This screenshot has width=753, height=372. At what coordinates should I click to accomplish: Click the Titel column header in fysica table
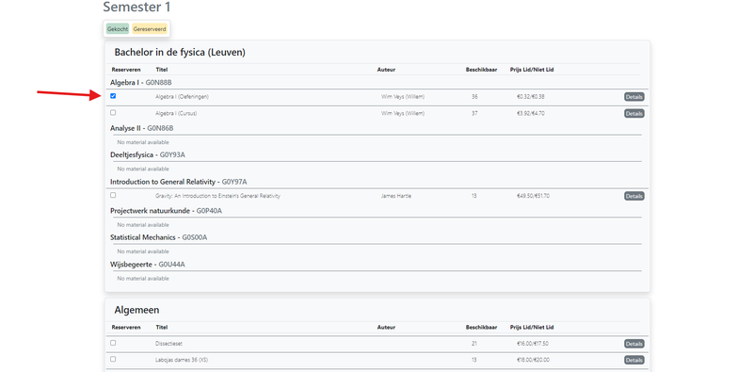tap(161, 70)
